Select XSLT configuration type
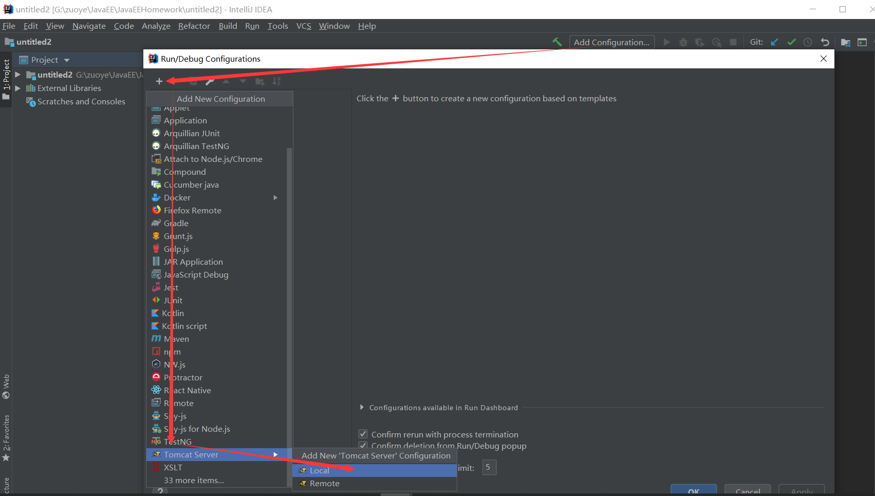This screenshot has height=496, width=875. 219,467
